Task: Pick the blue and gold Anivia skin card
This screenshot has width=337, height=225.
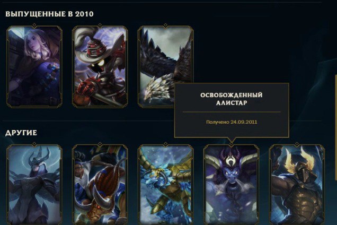Action: coord(165,185)
